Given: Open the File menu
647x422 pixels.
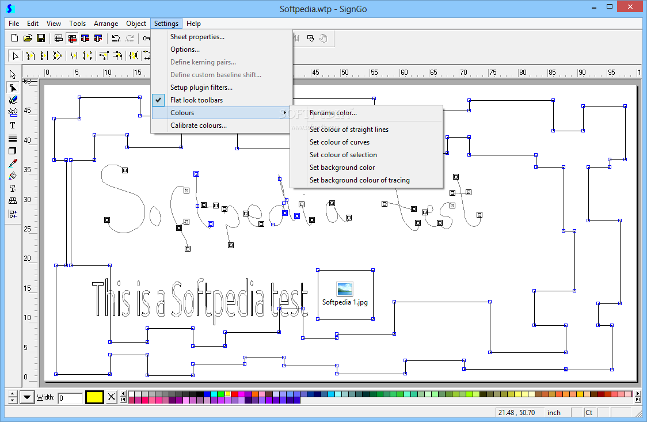Looking at the screenshot, I should click(x=14, y=24).
